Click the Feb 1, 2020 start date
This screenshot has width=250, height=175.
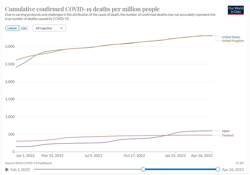(x=20, y=170)
